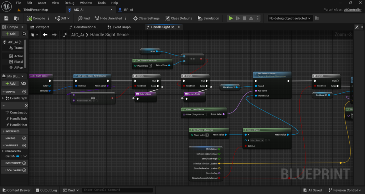This screenshot has width=365, height=194.
Task: Click the Save blueprint disk icon
Action: [x=6, y=19]
